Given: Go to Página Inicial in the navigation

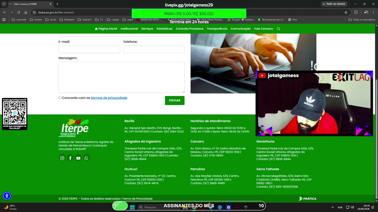Looking at the screenshot, I should [x=106, y=29].
